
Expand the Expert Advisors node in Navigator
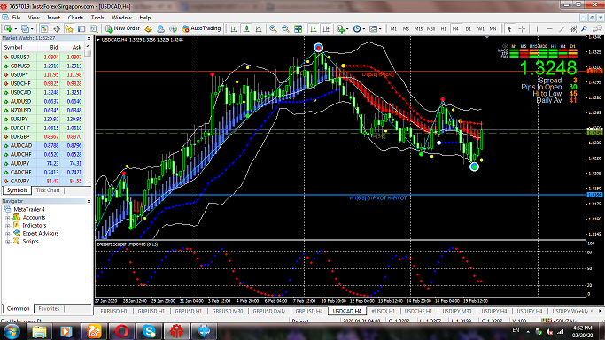tap(8, 234)
